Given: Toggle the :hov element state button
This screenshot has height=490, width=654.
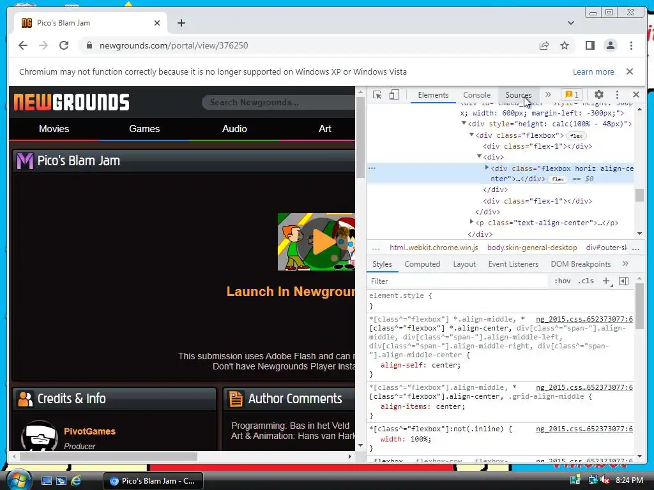Looking at the screenshot, I should [562, 281].
